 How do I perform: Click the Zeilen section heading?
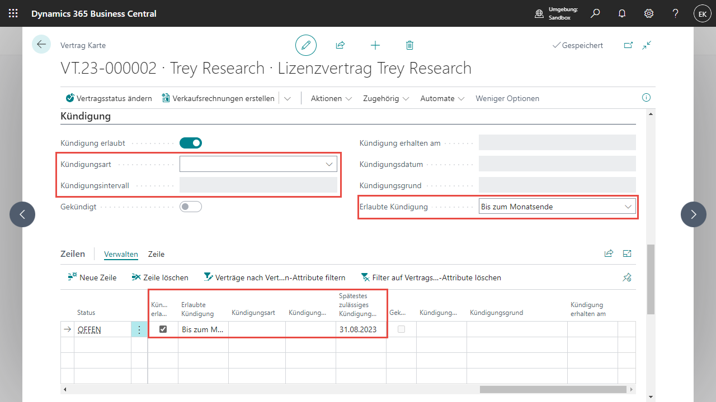pos(73,253)
